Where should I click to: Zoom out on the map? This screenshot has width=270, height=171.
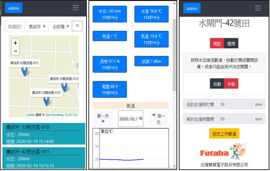pyautogui.click(x=15, y=51)
